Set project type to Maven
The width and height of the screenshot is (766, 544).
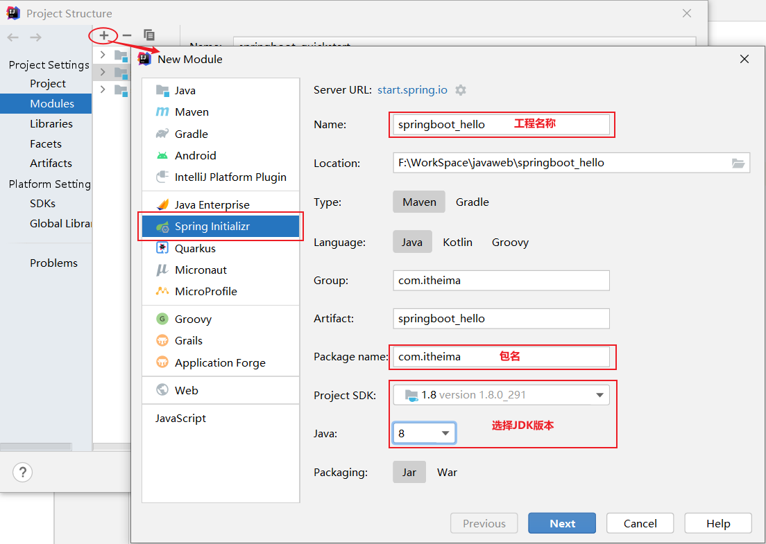click(419, 202)
